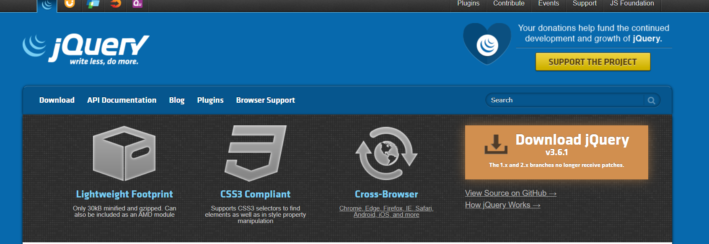Screen dimensions: 709x244
Task: Follow the How jQuery Works link
Action: pos(502,205)
